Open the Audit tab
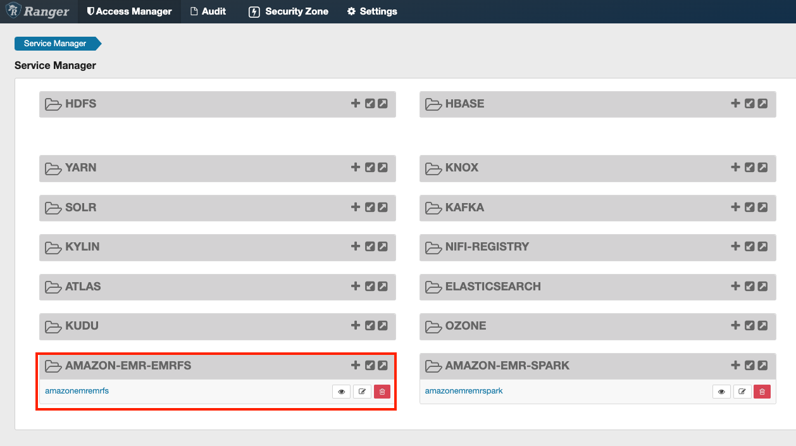Viewport: 796px width, 446px height. (x=208, y=11)
